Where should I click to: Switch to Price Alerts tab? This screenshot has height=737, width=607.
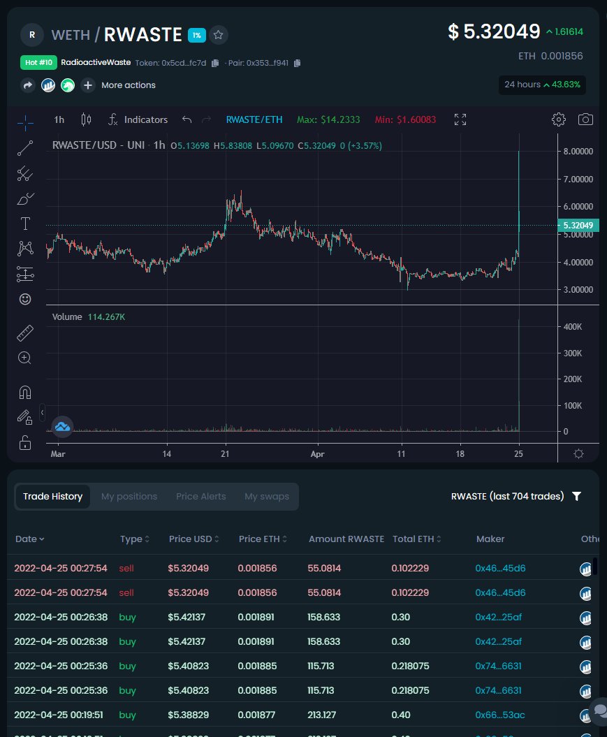click(201, 497)
